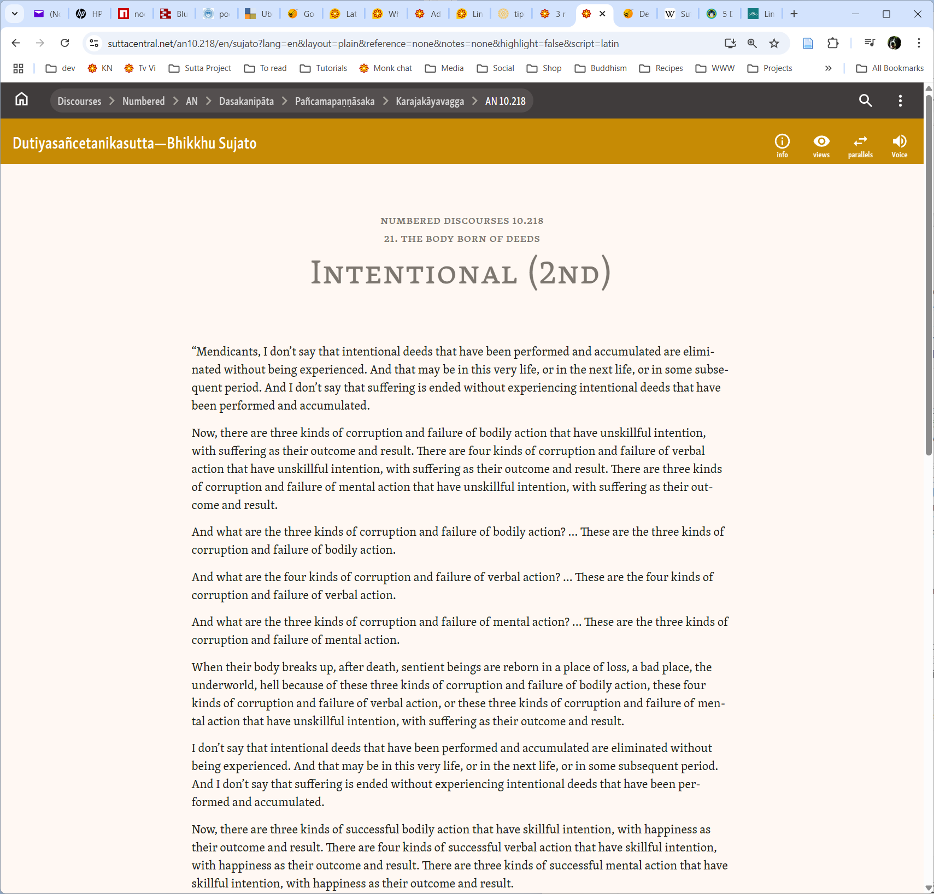Click scrollbar down arrow
This screenshot has width=934, height=894.
coord(929,888)
